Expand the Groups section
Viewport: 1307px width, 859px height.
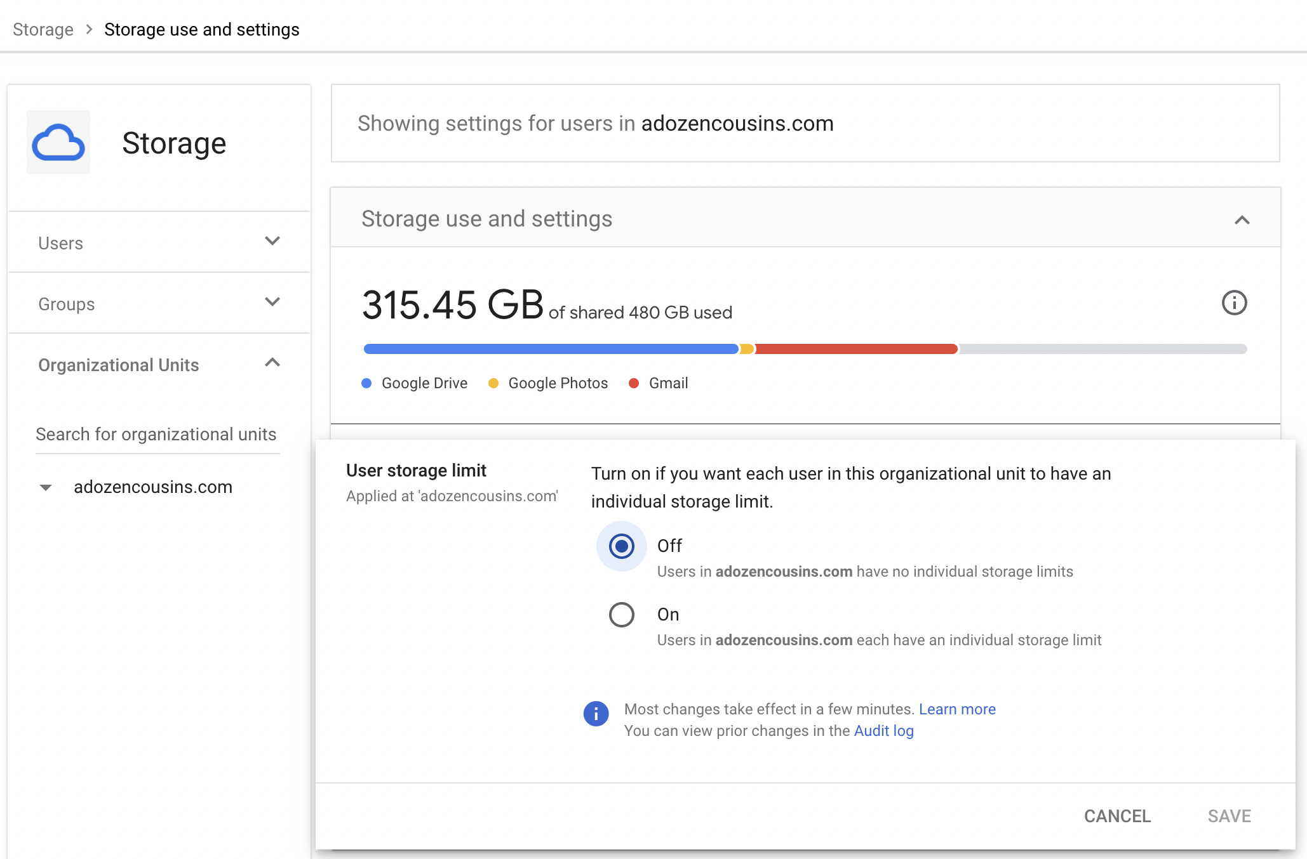(272, 302)
